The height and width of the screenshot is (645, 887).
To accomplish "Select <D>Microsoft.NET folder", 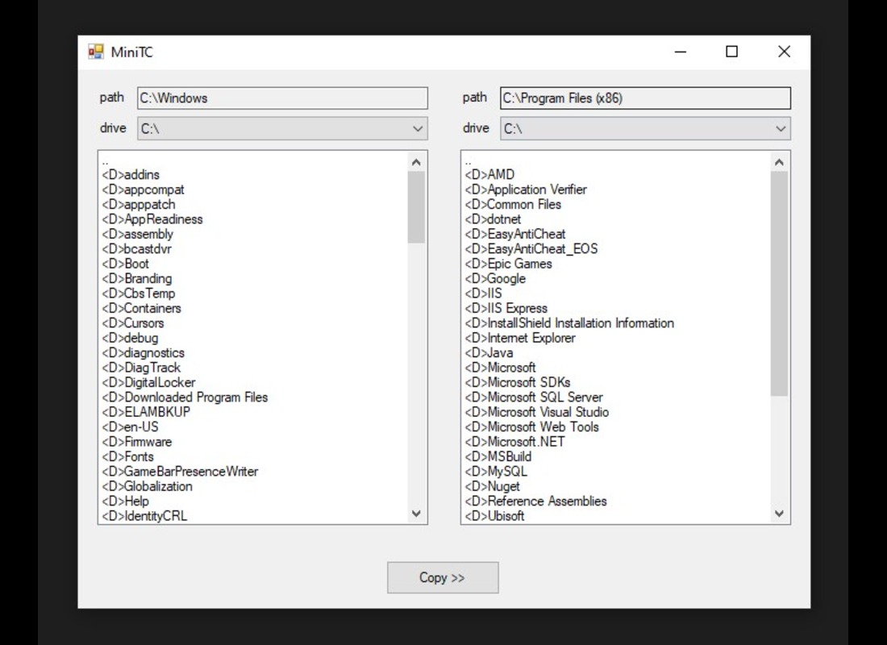I will (x=514, y=441).
